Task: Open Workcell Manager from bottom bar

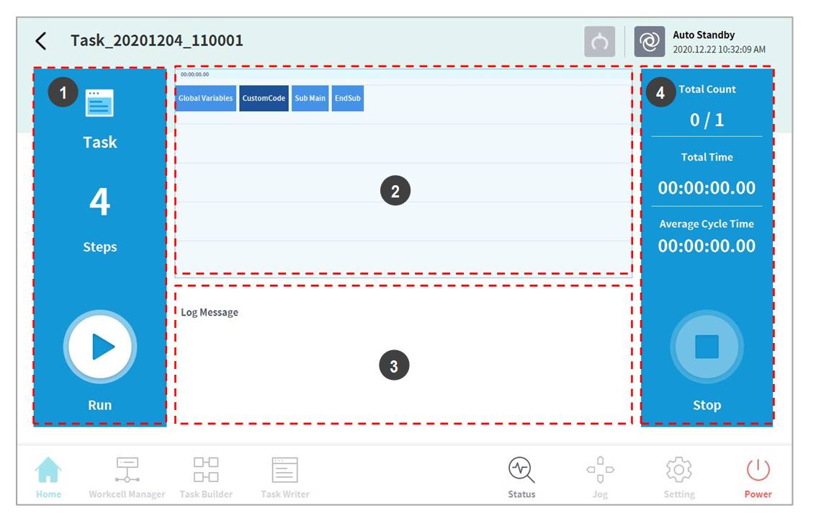Action: (127, 476)
